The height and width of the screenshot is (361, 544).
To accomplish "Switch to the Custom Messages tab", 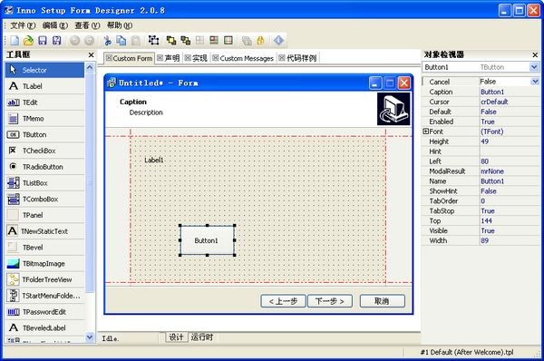I will (x=243, y=58).
